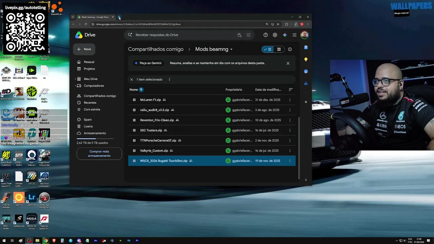Expand the Computadores tree
This screenshot has height=244, width=434.
pyautogui.click(x=76, y=86)
